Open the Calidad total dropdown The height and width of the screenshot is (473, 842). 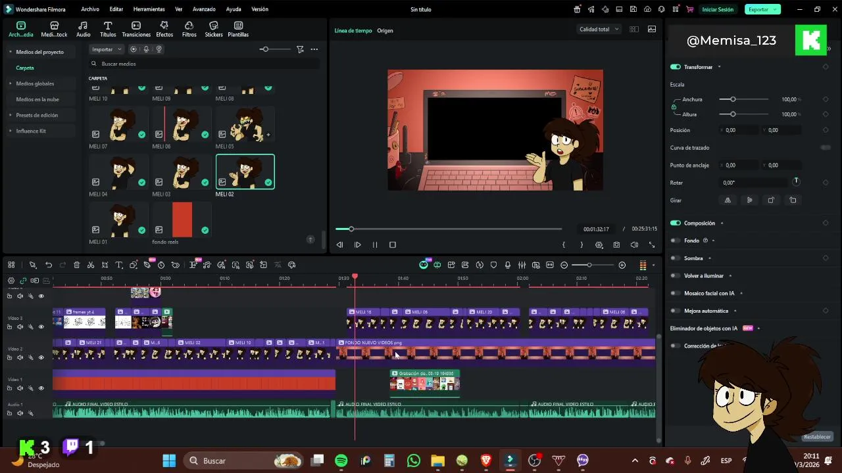599,29
